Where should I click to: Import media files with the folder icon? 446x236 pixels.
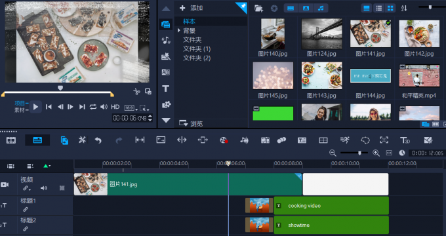(258, 9)
